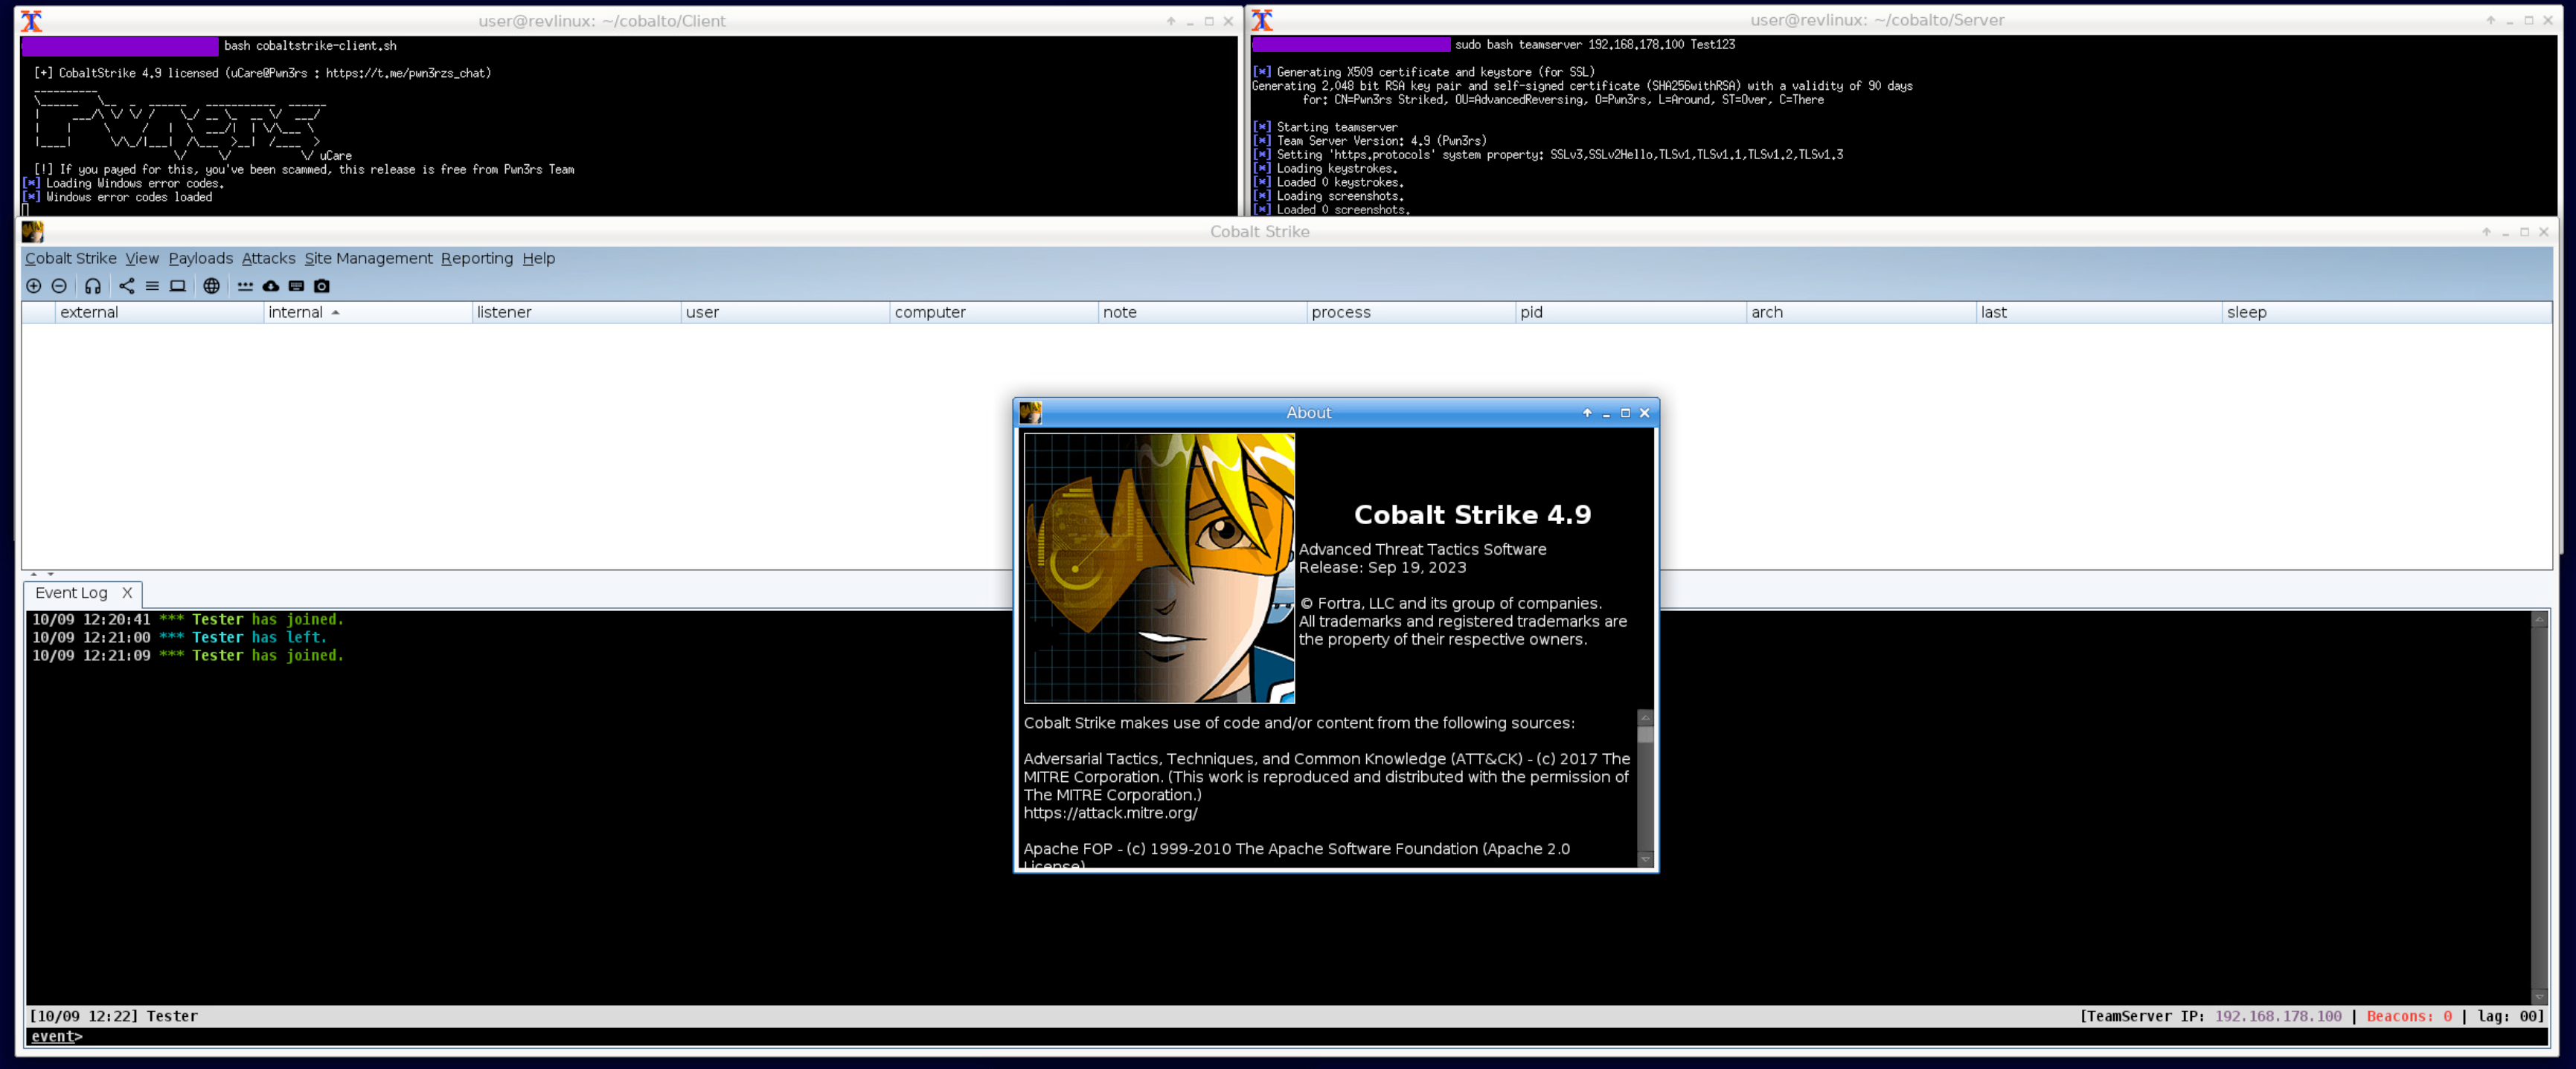2576x1069 pixels.
Task: Sort sessions by the pid column
Action: click(1632, 311)
